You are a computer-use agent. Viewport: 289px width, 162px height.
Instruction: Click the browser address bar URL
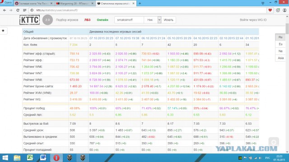(x=57, y=10)
